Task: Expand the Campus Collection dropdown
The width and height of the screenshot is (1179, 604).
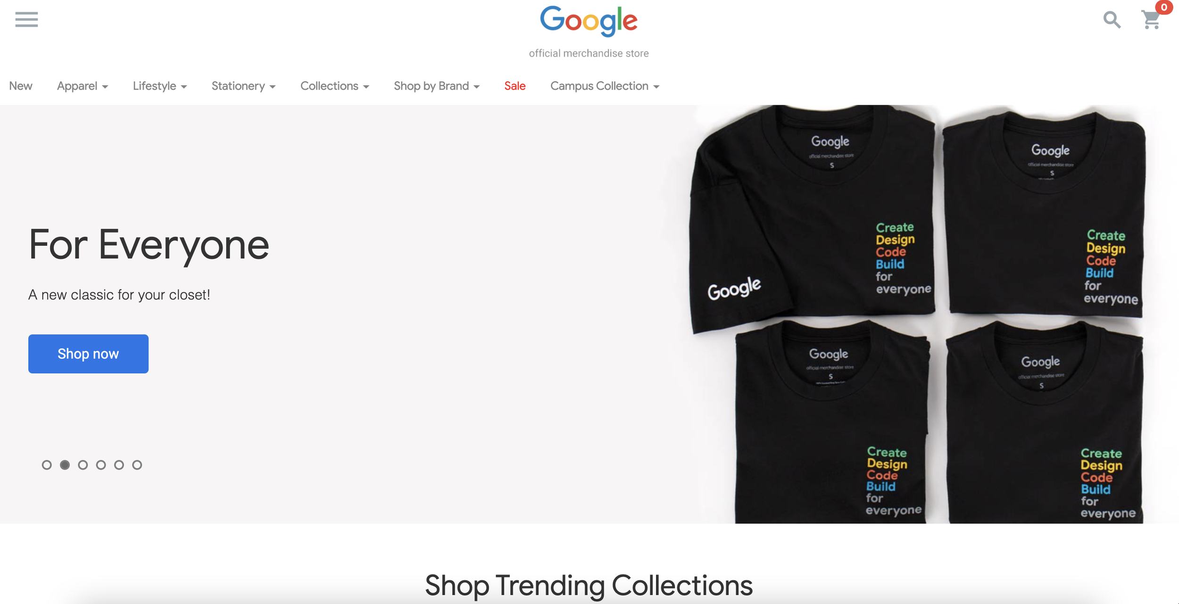Action: [x=605, y=86]
